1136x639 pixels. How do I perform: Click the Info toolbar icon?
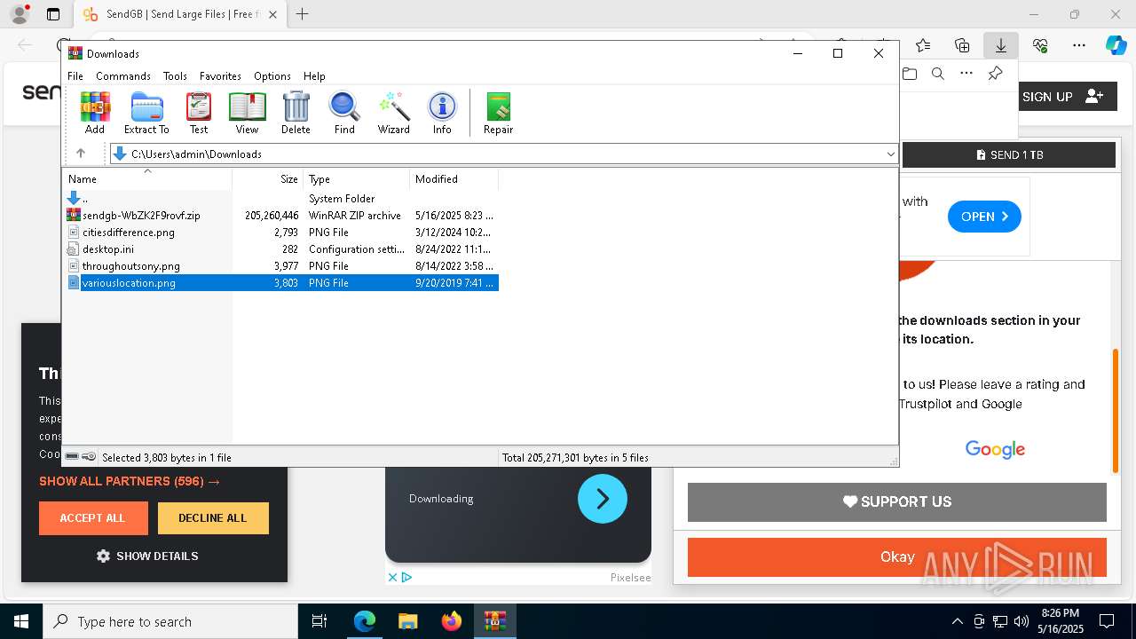(x=442, y=113)
